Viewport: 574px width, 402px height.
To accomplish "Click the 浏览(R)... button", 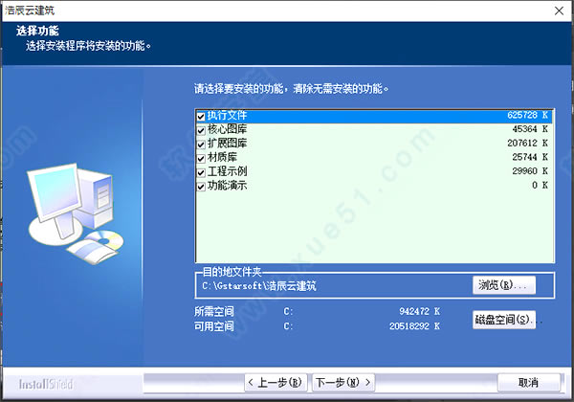I will coord(504,285).
